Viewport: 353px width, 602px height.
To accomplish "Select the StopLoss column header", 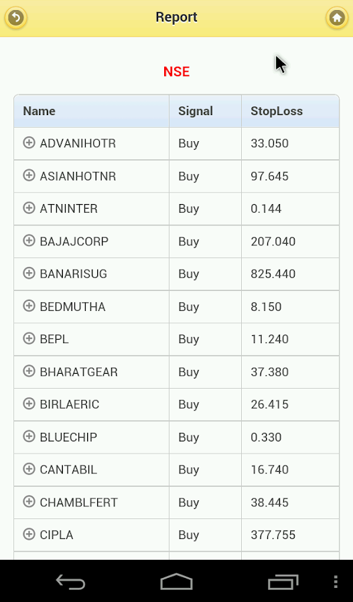I will click(290, 111).
